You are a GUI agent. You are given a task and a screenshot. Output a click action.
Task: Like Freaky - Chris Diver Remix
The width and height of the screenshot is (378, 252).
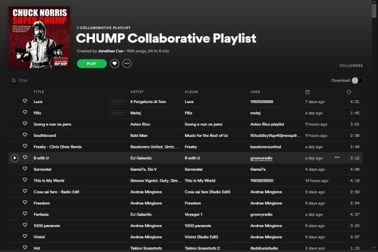[25, 146]
